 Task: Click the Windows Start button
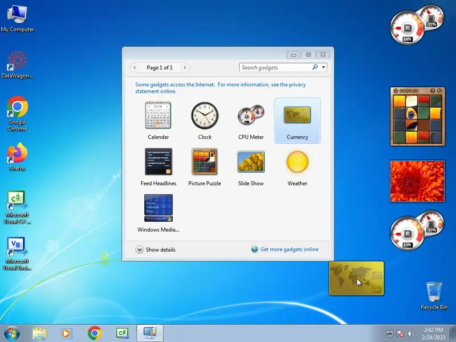12,333
